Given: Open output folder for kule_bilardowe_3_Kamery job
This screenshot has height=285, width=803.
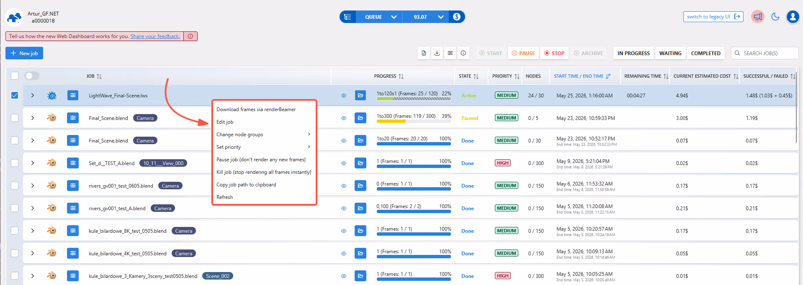Looking at the screenshot, I should [x=360, y=276].
